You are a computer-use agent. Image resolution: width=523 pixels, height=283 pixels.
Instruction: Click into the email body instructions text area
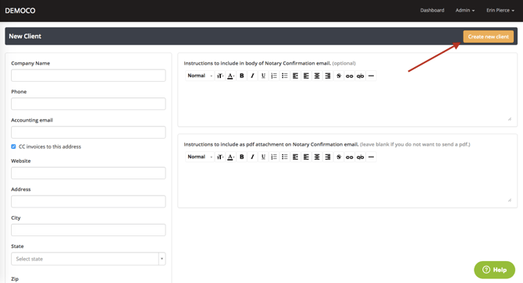[x=347, y=101]
